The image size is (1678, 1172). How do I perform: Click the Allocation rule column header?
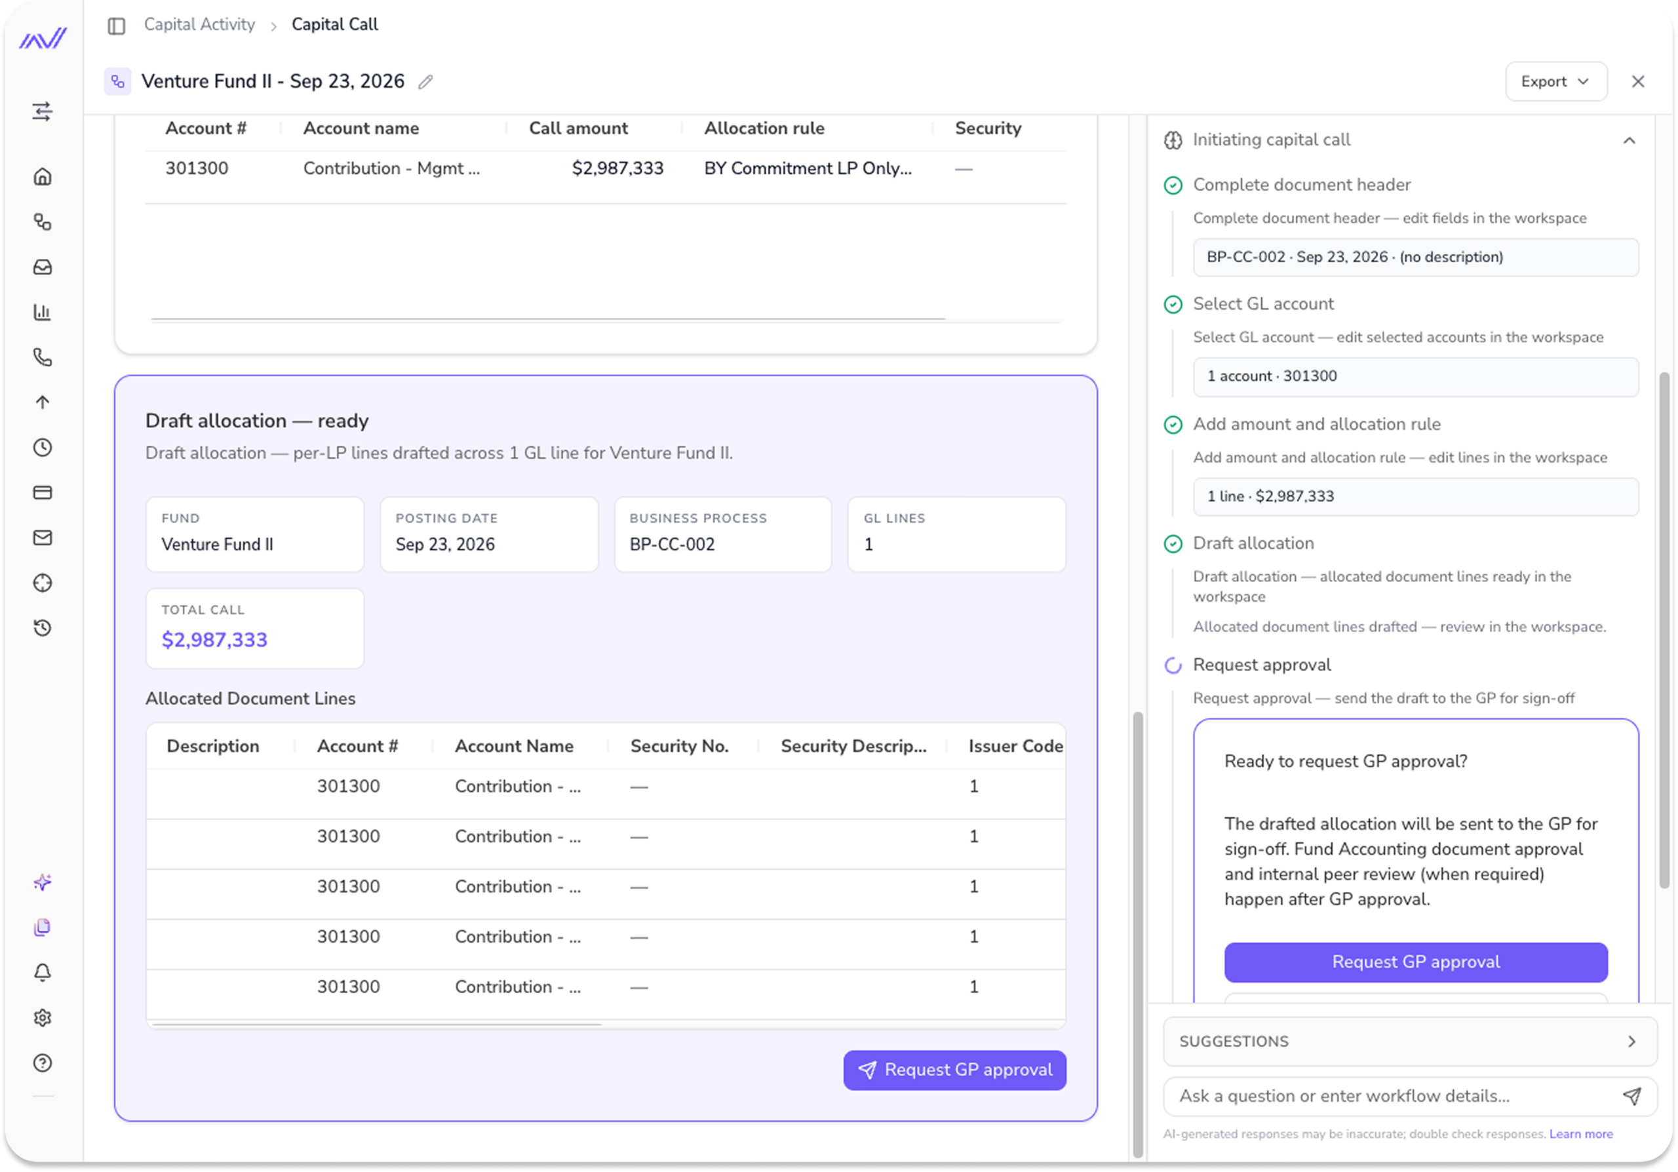(764, 128)
